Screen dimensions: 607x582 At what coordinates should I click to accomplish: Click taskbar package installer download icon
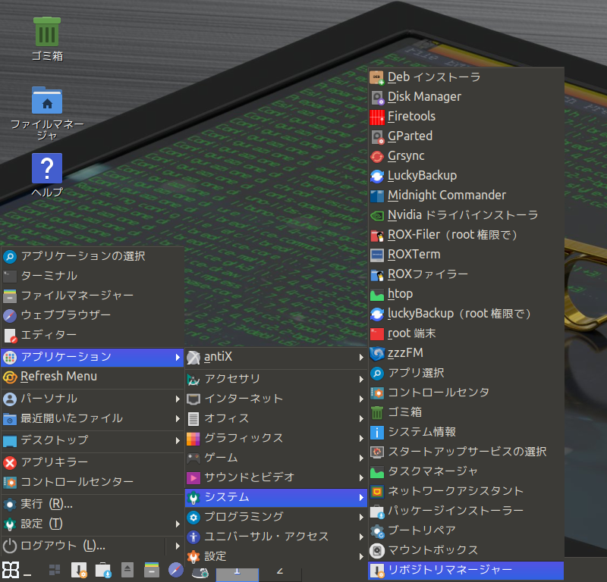(103, 570)
